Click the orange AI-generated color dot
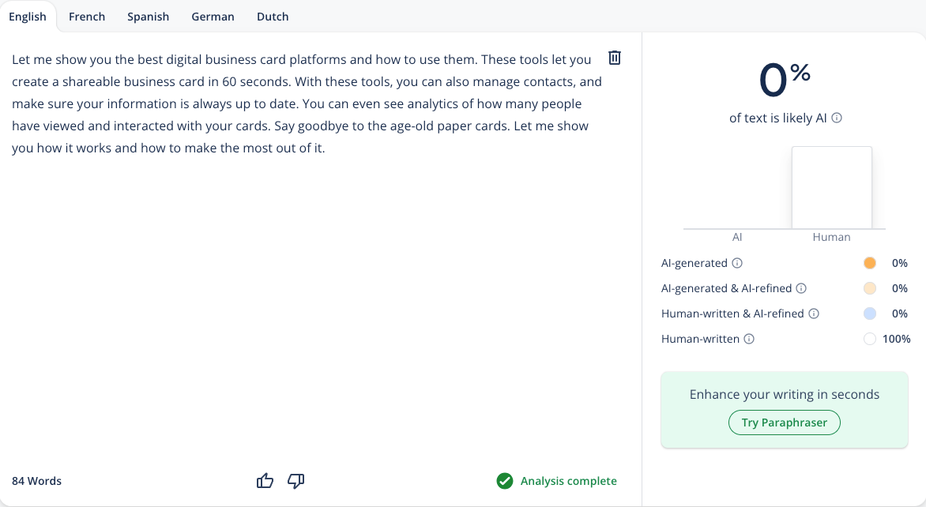The height and width of the screenshot is (507, 926). [x=869, y=263]
